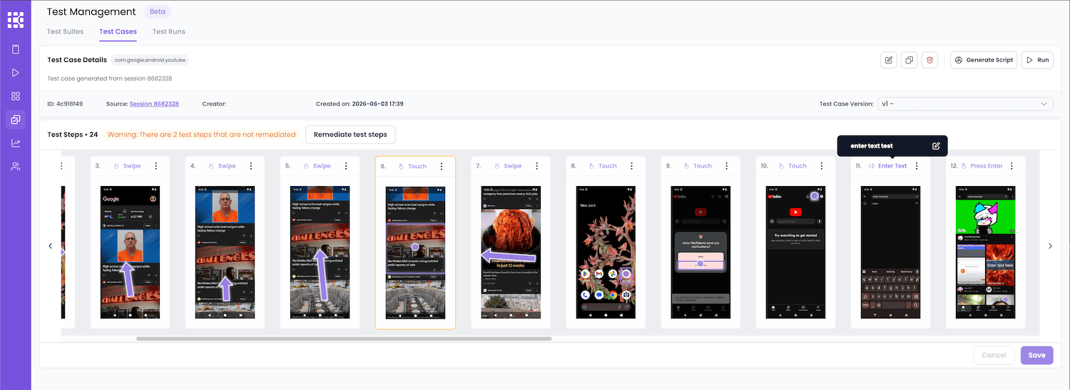Open the analytics chart icon in sidebar

(16, 143)
